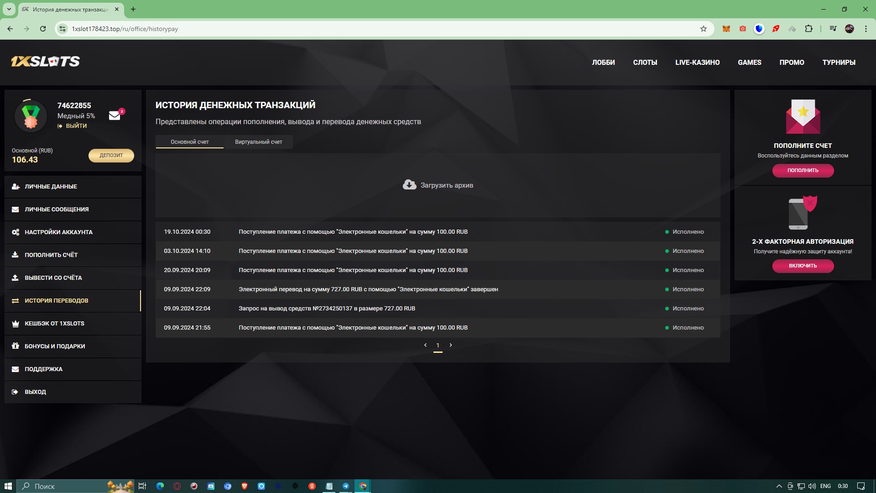Viewport: 876px width, 493px height.
Task: Click the ВКЛЮЧИТЬ two-factor button
Action: pyautogui.click(x=803, y=266)
